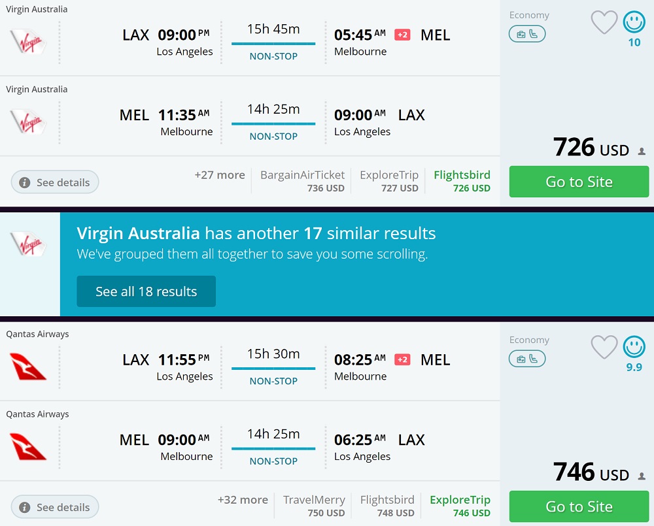Screen dimensions: 654x526
Task: Show +32 more booking providers
Action: 243,500
